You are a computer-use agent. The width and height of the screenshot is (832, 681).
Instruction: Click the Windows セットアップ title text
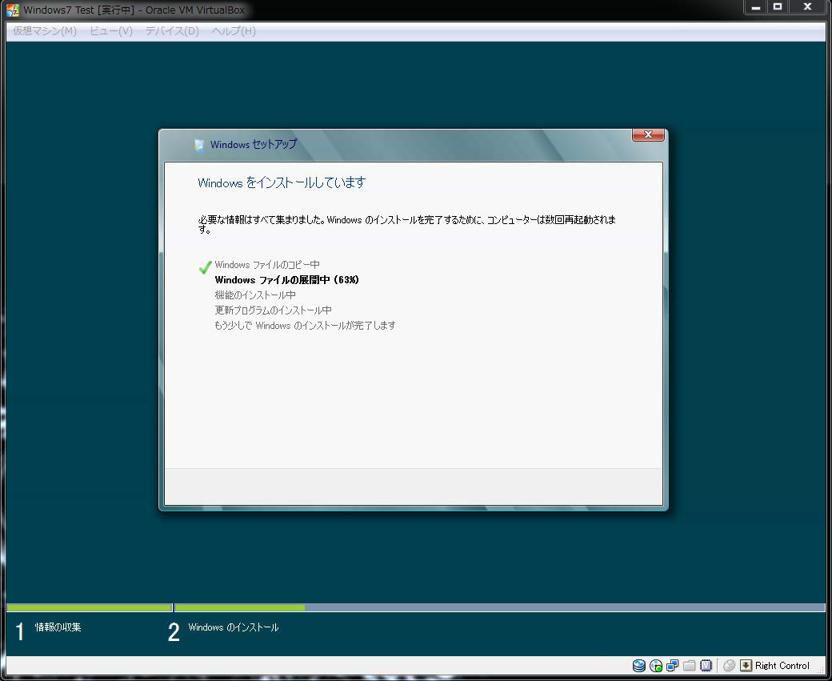tap(254, 144)
